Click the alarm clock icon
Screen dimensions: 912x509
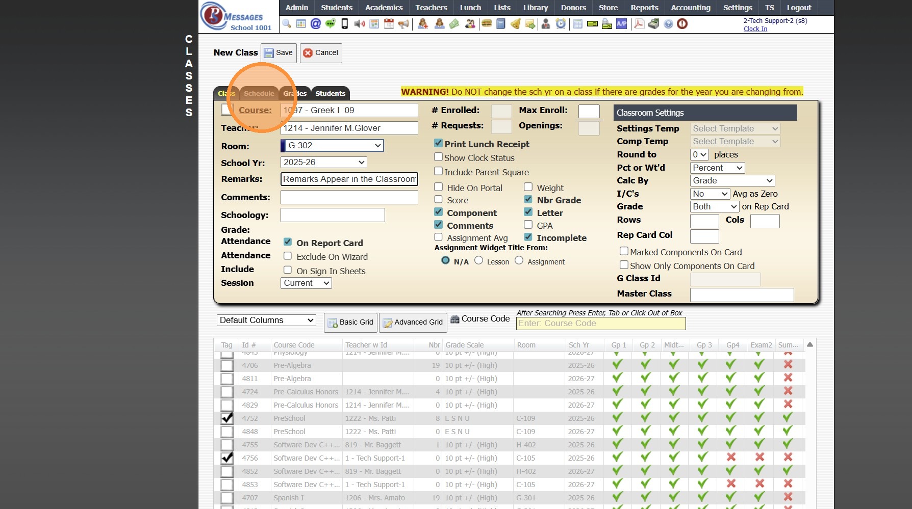pyautogui.click(x=561, y=24)
